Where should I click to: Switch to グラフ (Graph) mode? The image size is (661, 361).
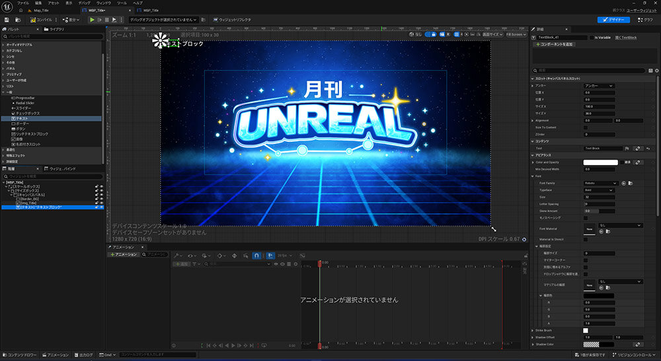coord(645,20)
